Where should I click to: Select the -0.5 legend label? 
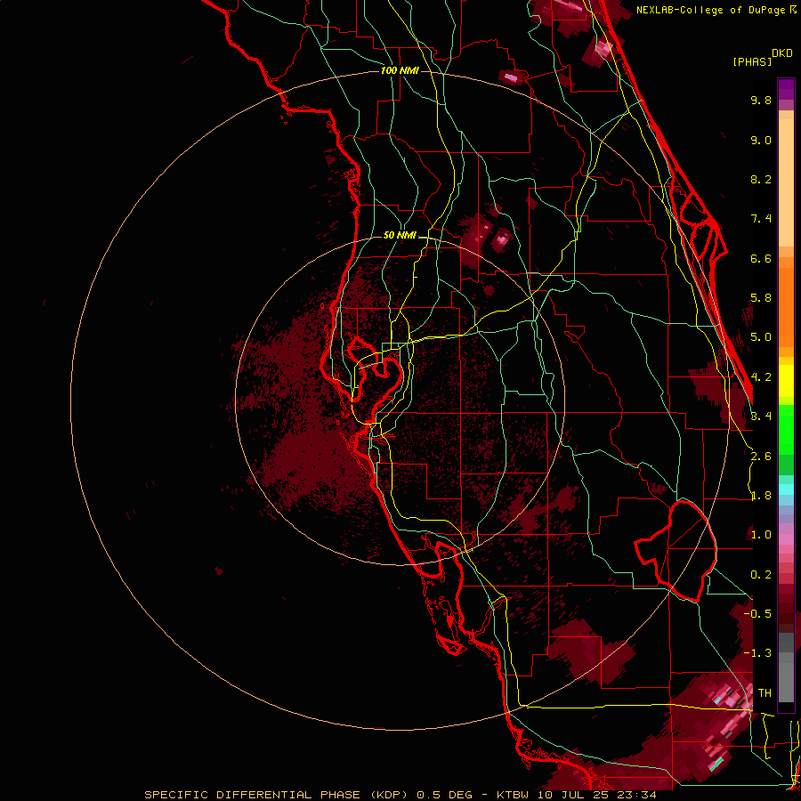point(757,614)
